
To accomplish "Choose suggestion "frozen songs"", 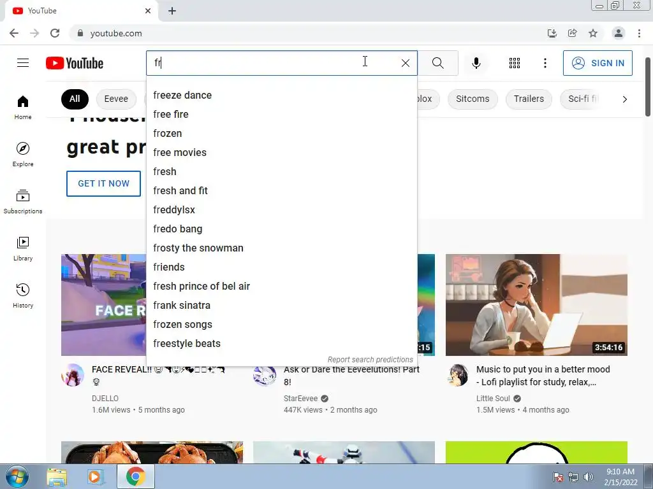I will click(281, 325).
